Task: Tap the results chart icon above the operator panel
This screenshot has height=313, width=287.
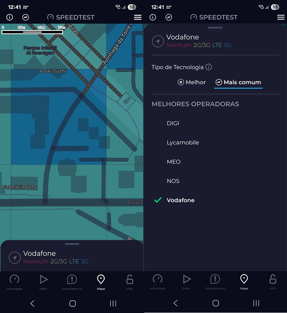Action: [x=169, y=17]
